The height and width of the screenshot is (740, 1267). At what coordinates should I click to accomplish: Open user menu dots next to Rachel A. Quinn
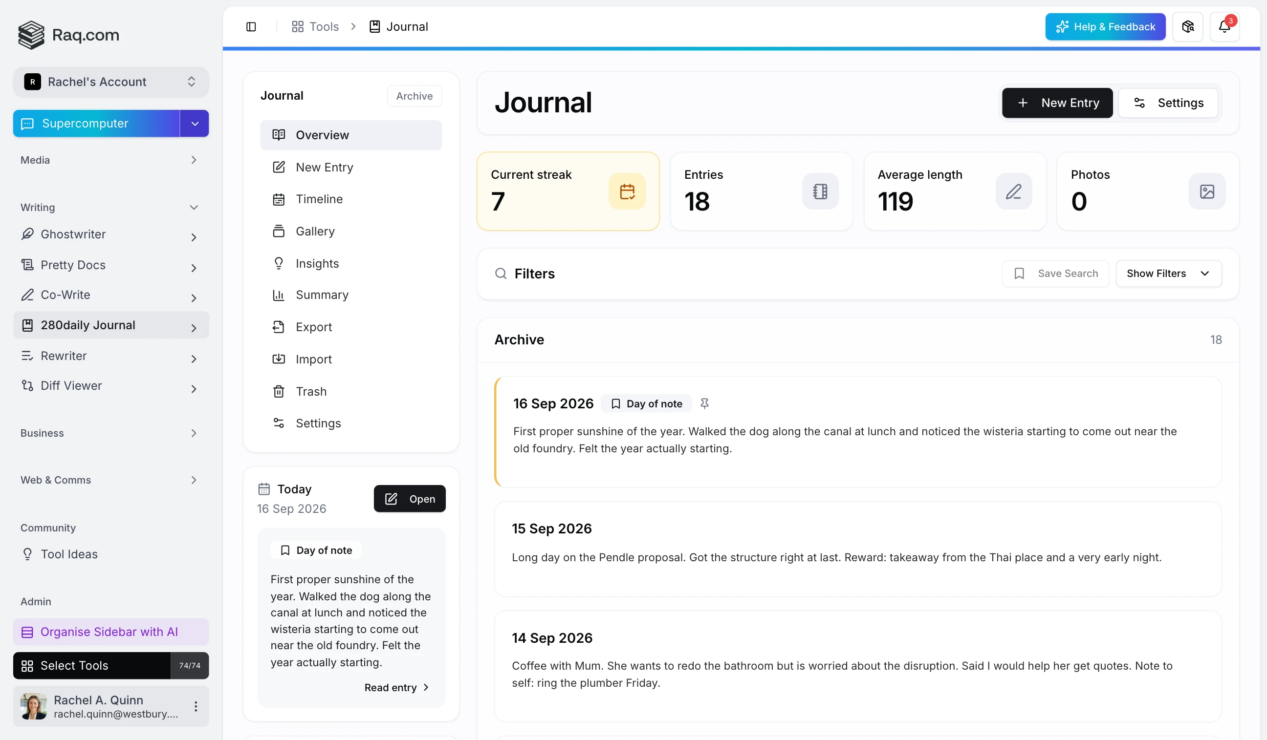point(196,706)
